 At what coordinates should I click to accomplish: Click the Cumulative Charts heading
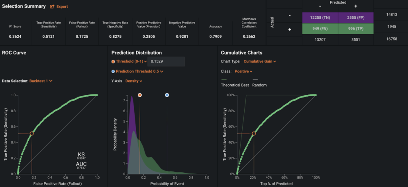click(241, 53)
